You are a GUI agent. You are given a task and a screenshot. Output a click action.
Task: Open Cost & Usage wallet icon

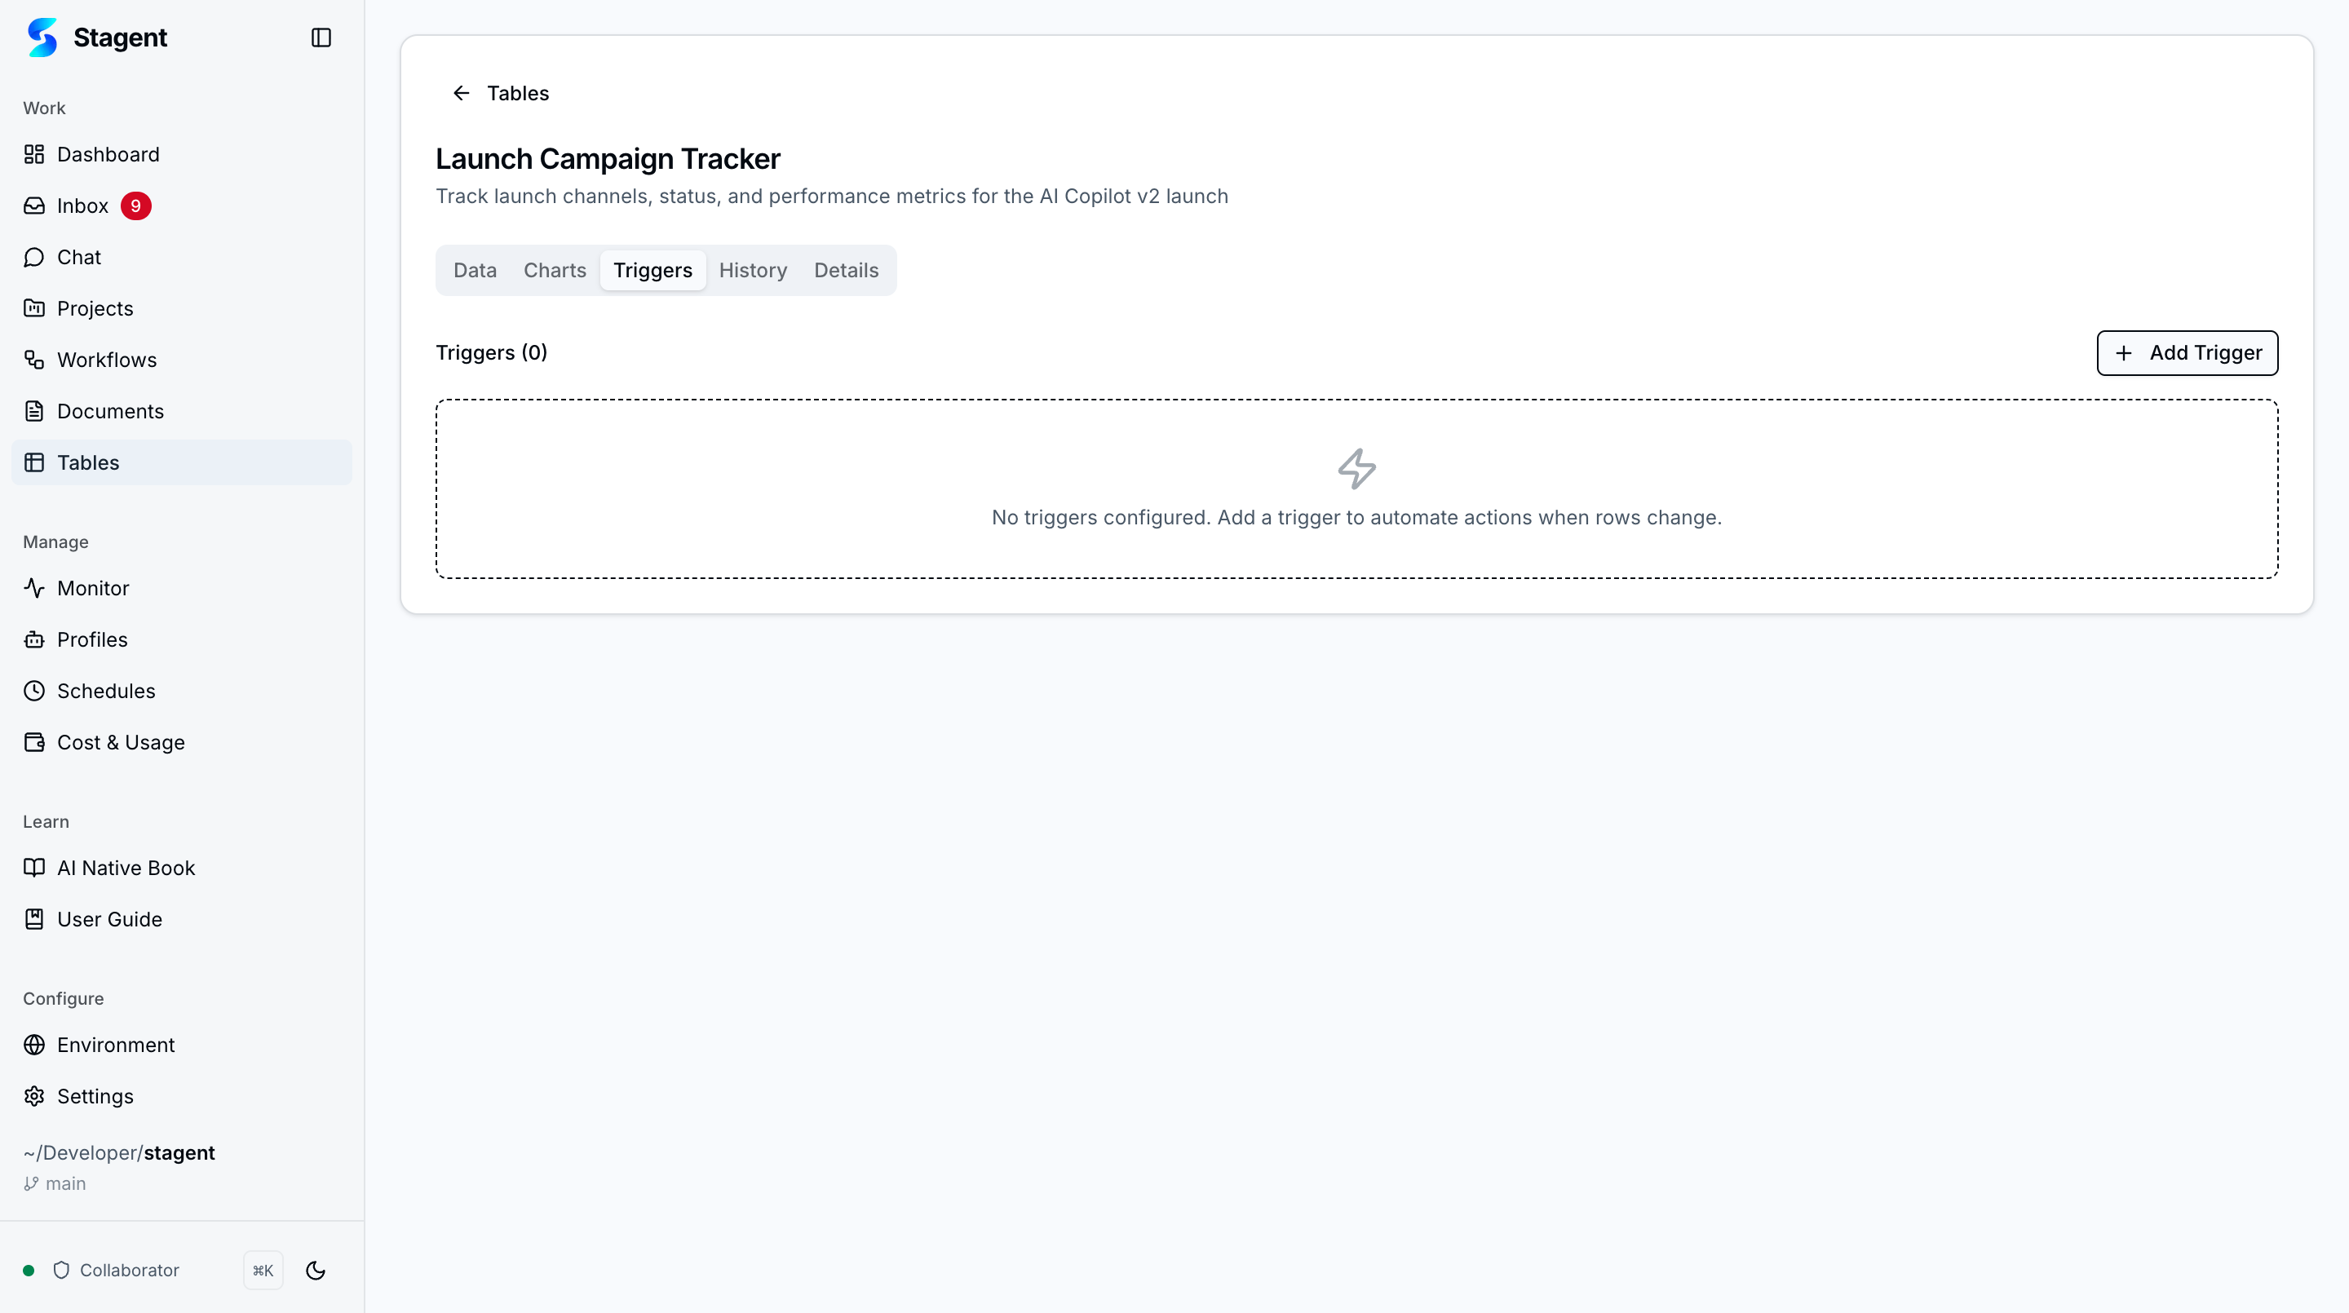tap(33, 741)
